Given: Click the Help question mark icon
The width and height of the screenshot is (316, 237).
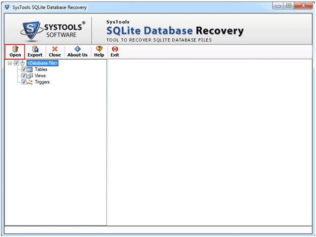Looking at the screenshot, I should pos(99,49).
